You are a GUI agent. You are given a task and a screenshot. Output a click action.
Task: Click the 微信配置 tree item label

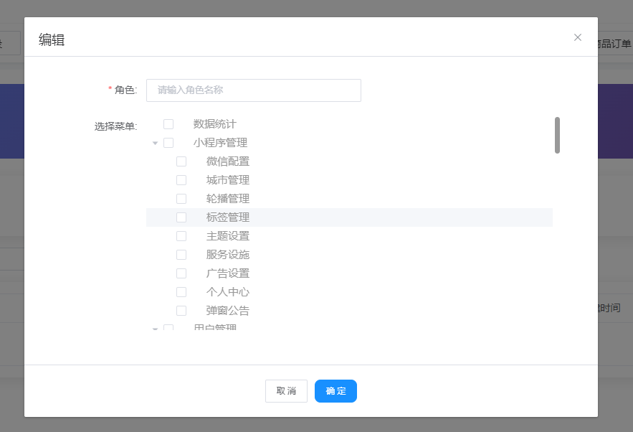[228, 161]
